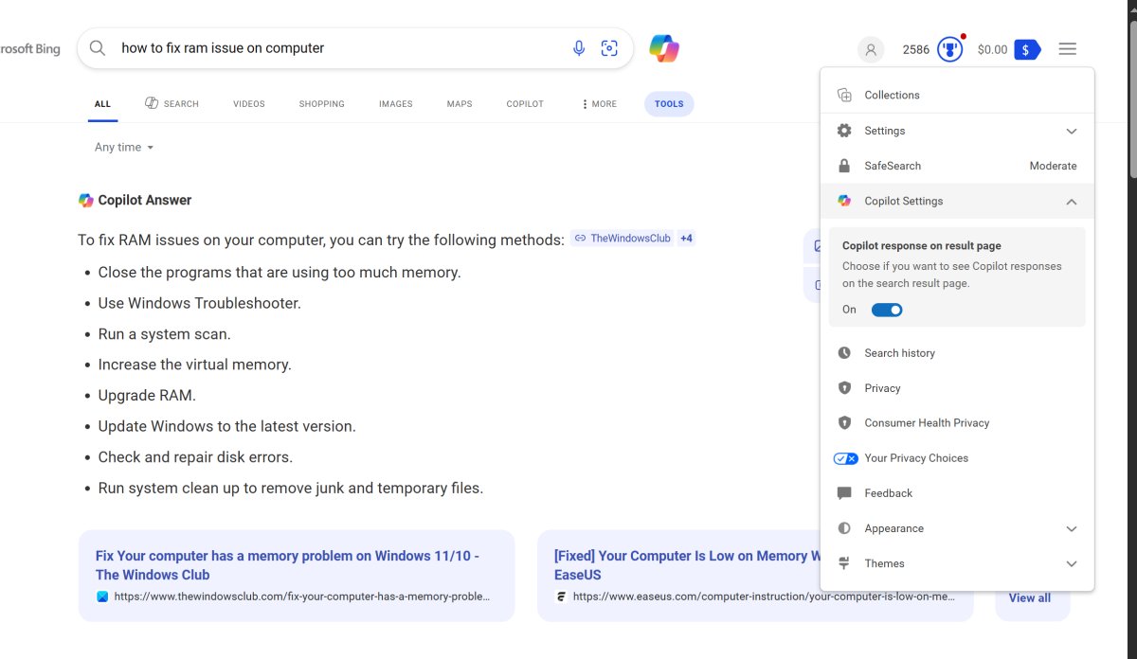Click the Feedback speech bubble icon
Image resolution: width=1137 pixels, height=659 pixels.
pyautogui.click(x=844, y=493)
